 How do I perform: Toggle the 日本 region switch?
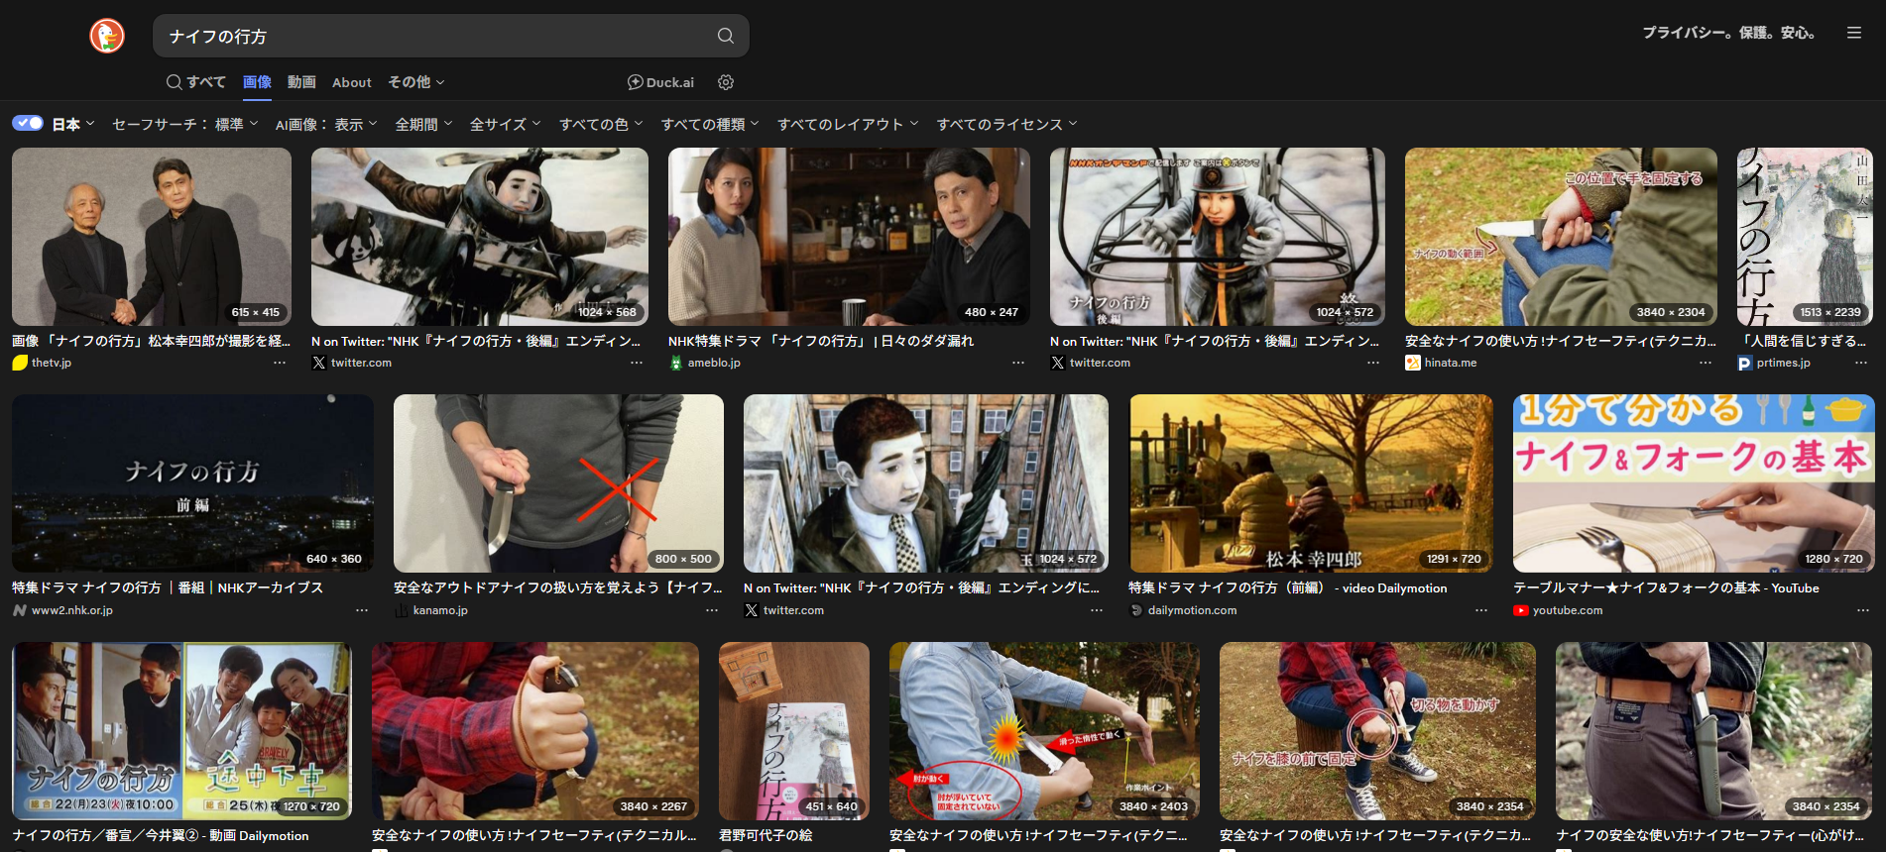pos(28,124)
